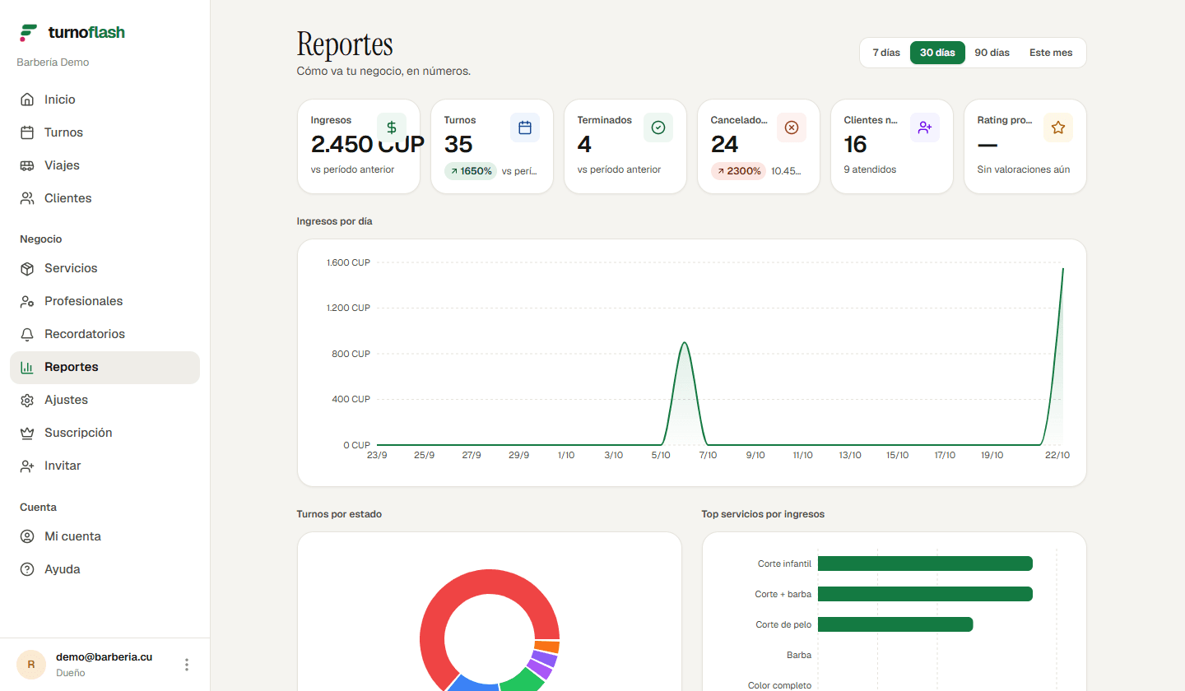Click the Corte + barba bar
Screen dimensions: 1185x691
925,594
